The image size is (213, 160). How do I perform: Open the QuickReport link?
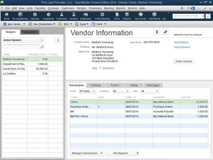pyautogui.click(x=181, y=42)
